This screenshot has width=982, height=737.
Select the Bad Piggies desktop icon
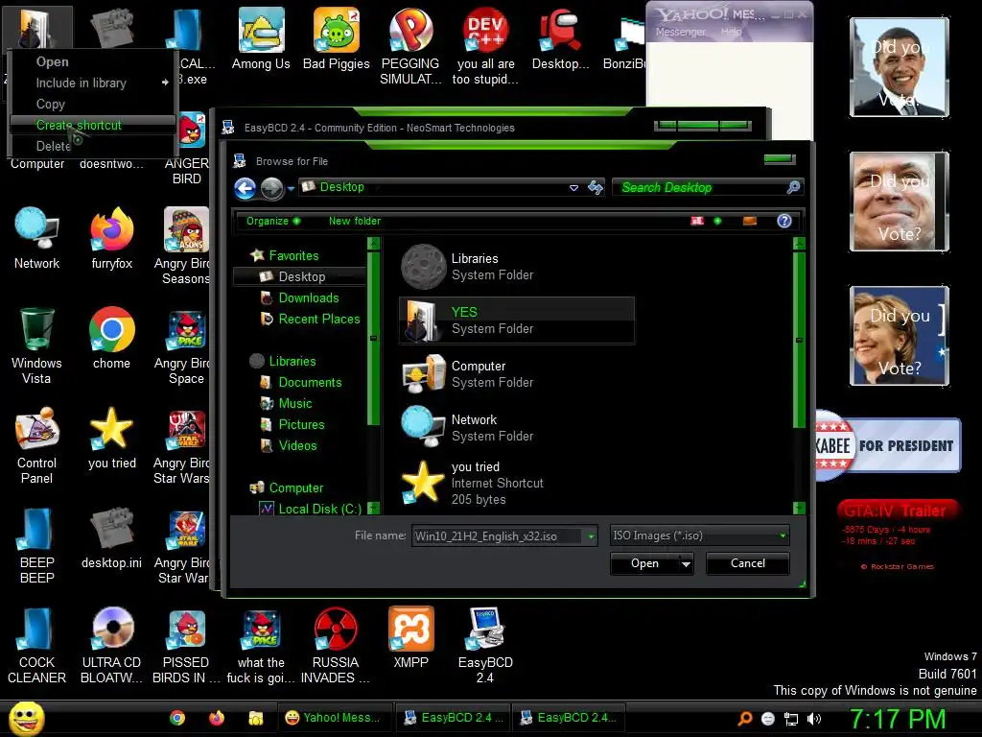click(337, 39)
